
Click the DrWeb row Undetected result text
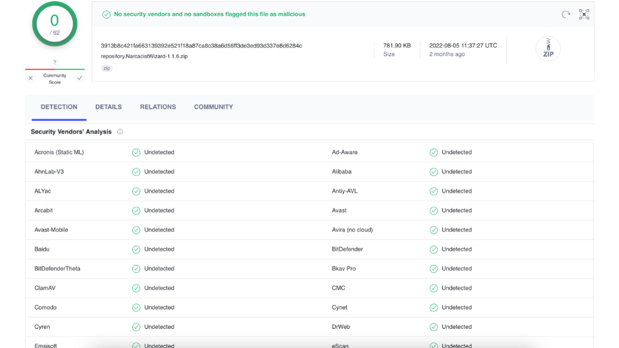[x=457, y=327]
